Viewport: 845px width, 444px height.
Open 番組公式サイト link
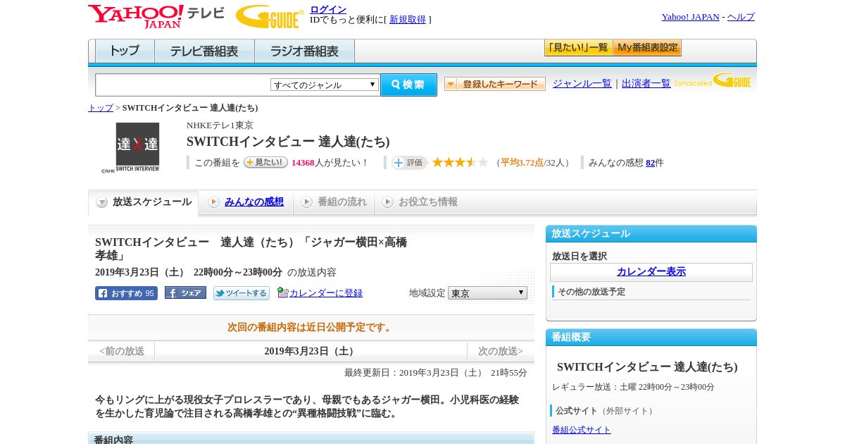582,430
